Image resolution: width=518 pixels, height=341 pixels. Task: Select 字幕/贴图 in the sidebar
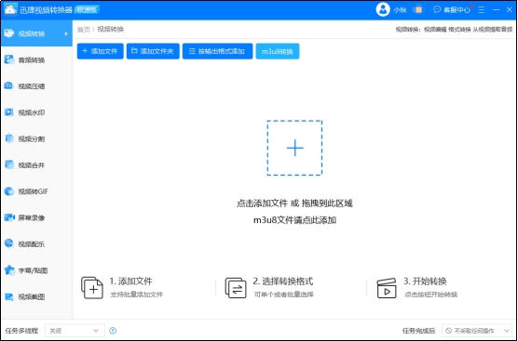[36, 270]
